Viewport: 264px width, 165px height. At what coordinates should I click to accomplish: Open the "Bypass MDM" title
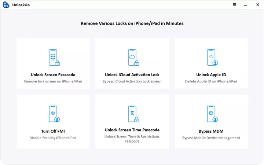click(211, 131)
